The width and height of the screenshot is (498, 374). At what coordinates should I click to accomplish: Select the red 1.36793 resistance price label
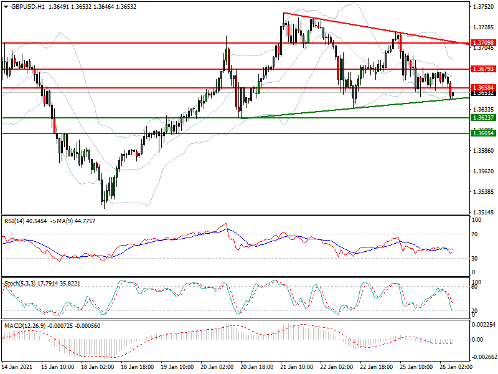[483, 69]
